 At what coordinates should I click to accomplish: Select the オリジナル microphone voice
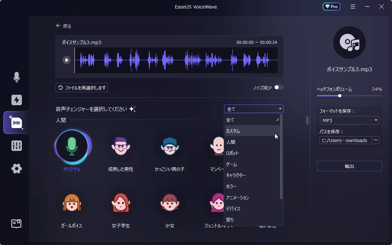click(72, 146)
